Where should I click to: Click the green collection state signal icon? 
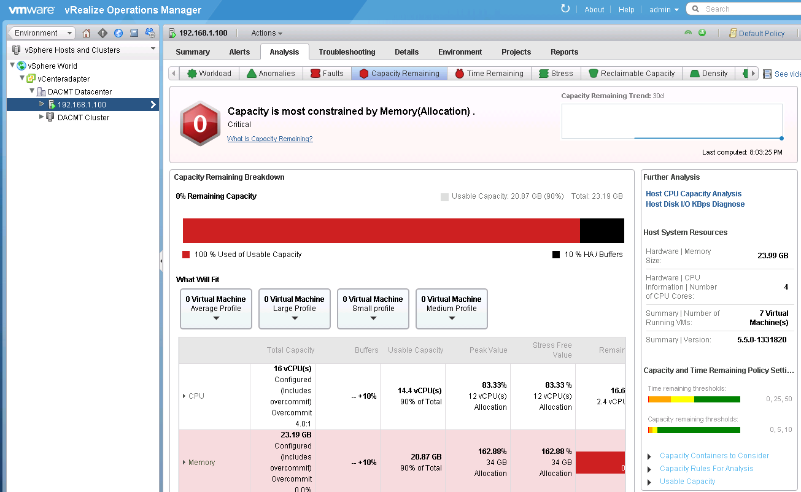point(688,33)
